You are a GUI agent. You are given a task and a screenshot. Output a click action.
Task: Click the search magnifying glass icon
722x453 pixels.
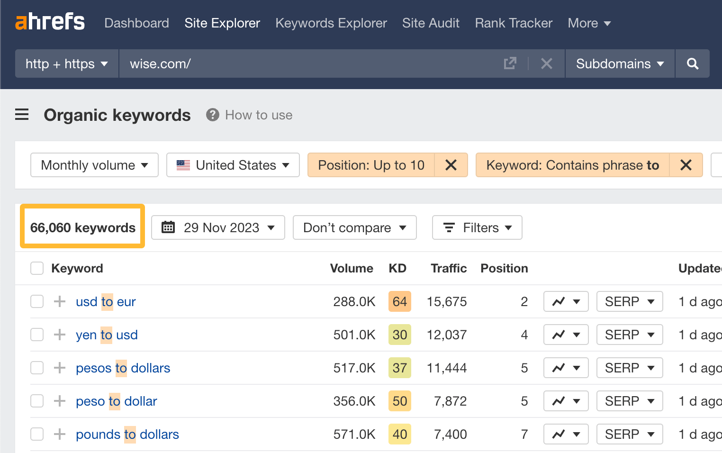(x=693, y=63)
